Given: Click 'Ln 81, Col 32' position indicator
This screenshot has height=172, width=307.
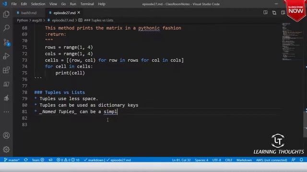Looking at the screenshot, I should (x=181, y=160).
